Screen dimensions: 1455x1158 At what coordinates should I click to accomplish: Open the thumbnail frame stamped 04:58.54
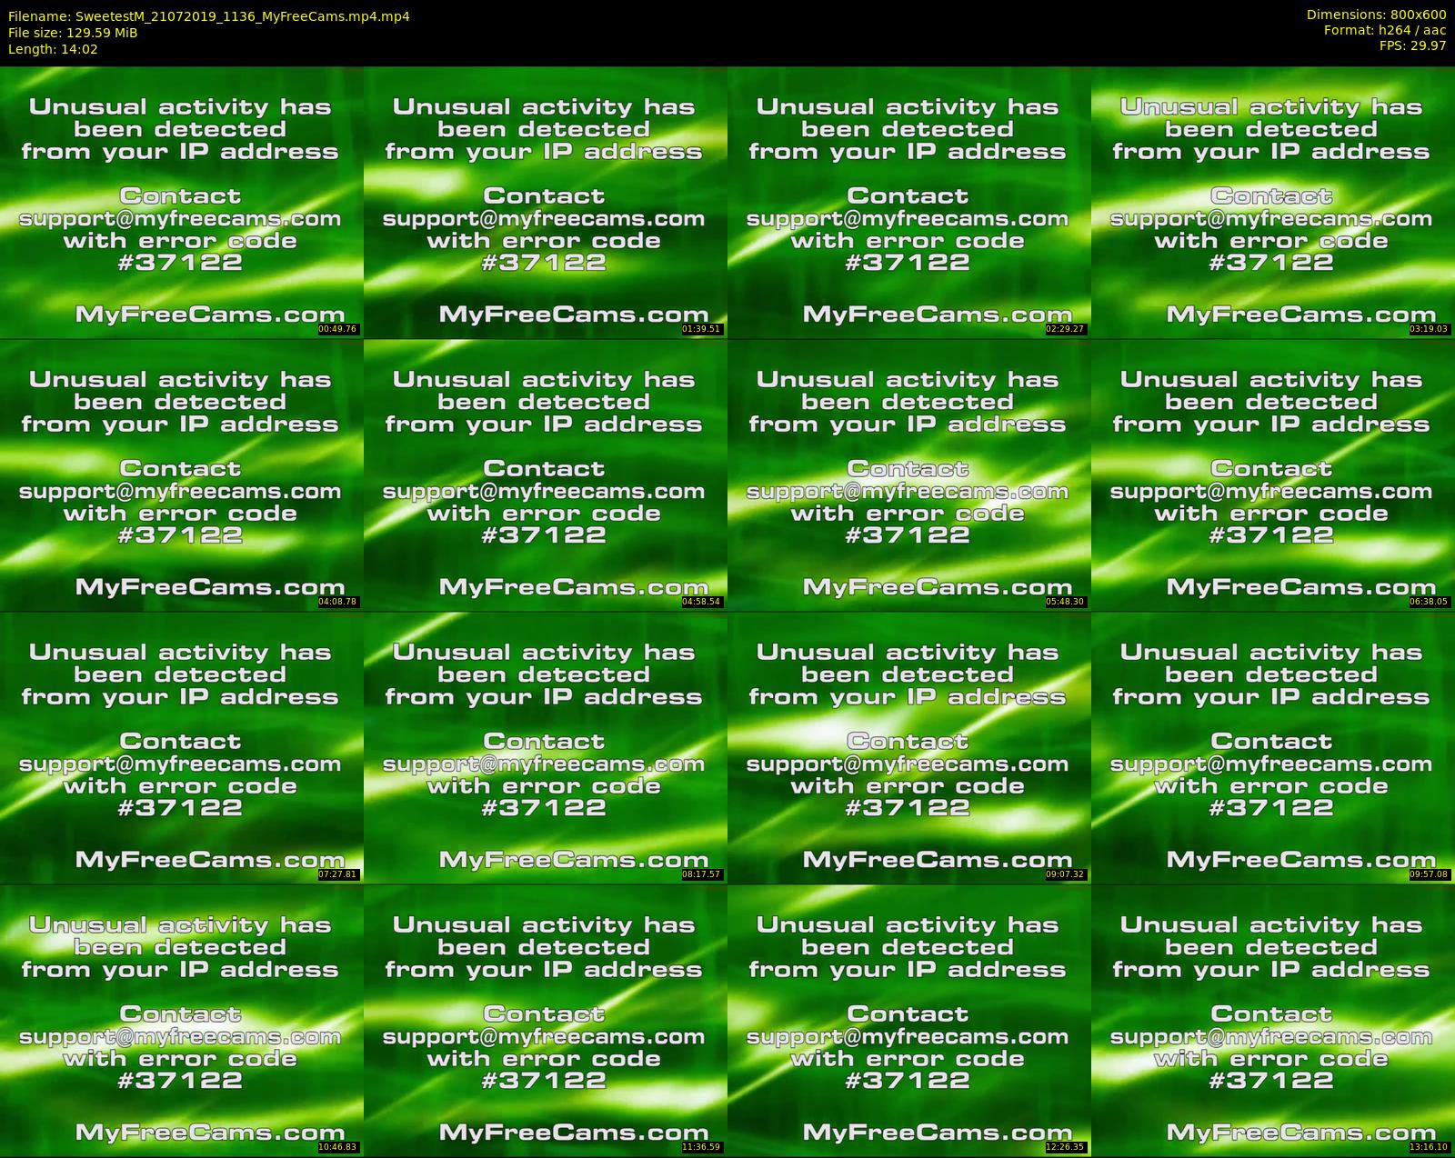[545, 474]
